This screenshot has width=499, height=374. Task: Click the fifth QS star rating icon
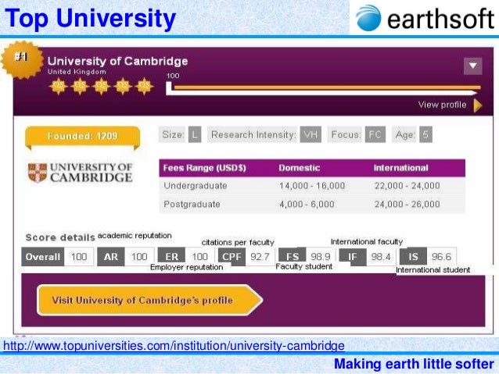(144, 86)
